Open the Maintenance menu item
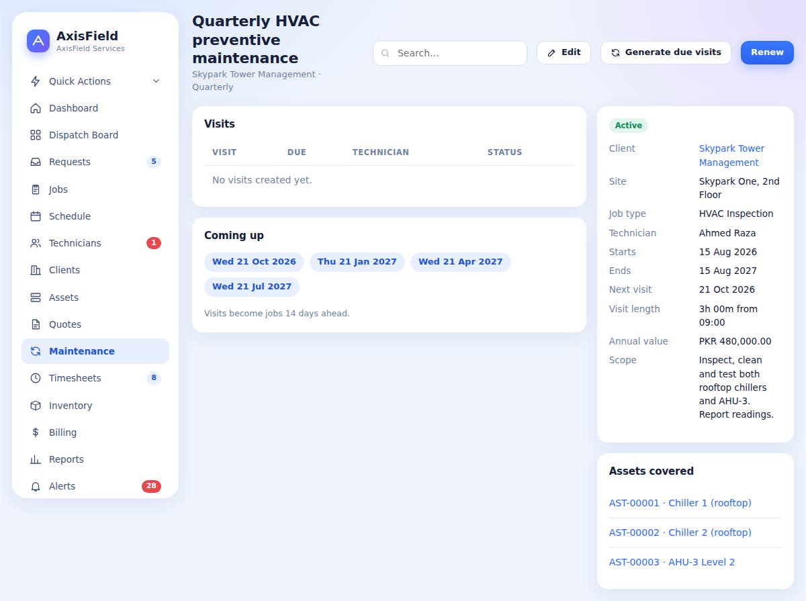Image resolution: width=806 pixels, height=601 pixels. [x=95, y=351]
